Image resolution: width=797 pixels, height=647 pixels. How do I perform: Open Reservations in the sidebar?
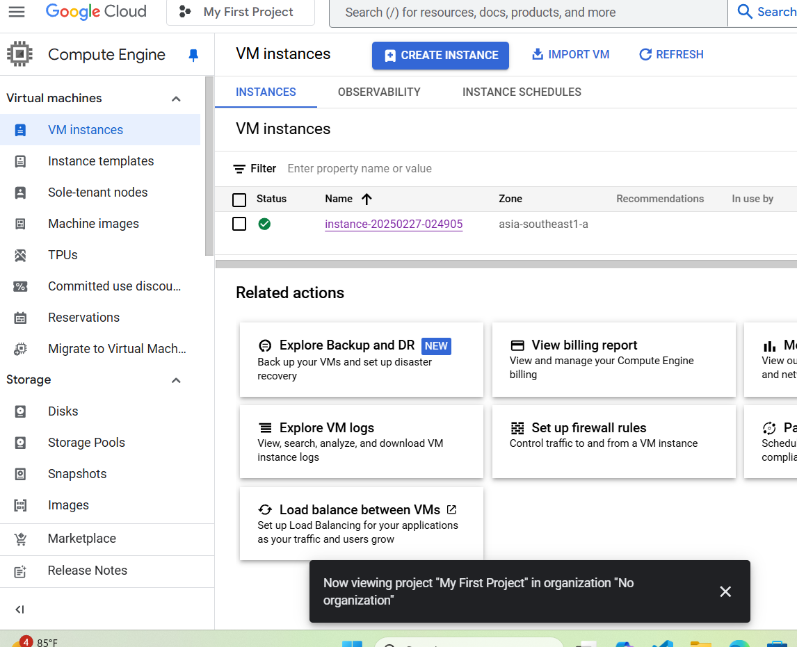click(x=84, y=318)
